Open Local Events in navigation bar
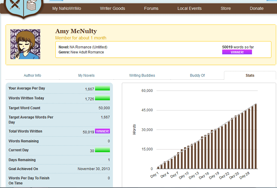This screenshot has height=188, width=277. pos(189,8)
